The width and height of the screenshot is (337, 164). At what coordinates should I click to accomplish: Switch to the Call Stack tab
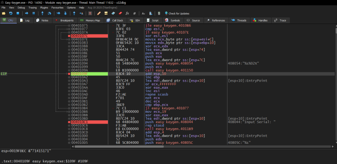115,20
